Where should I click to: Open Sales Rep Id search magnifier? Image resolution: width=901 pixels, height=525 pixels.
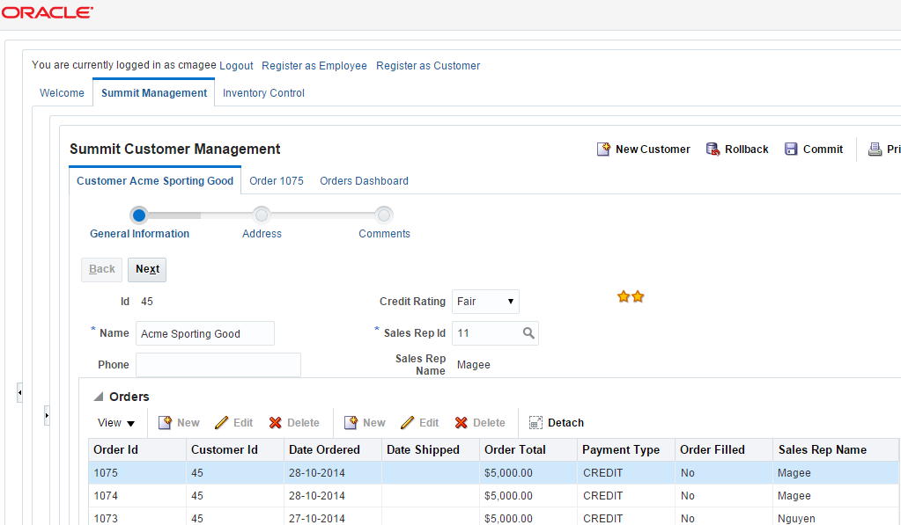[x=528, y=333]
